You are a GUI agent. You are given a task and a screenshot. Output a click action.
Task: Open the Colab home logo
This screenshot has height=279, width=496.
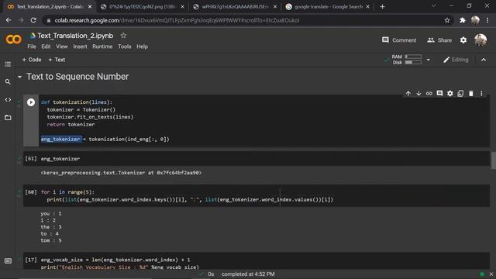pos(14,40)
